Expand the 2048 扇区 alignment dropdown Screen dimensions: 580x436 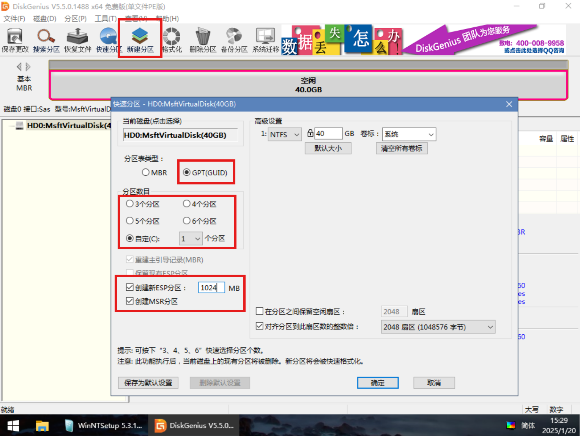[438, 327]
